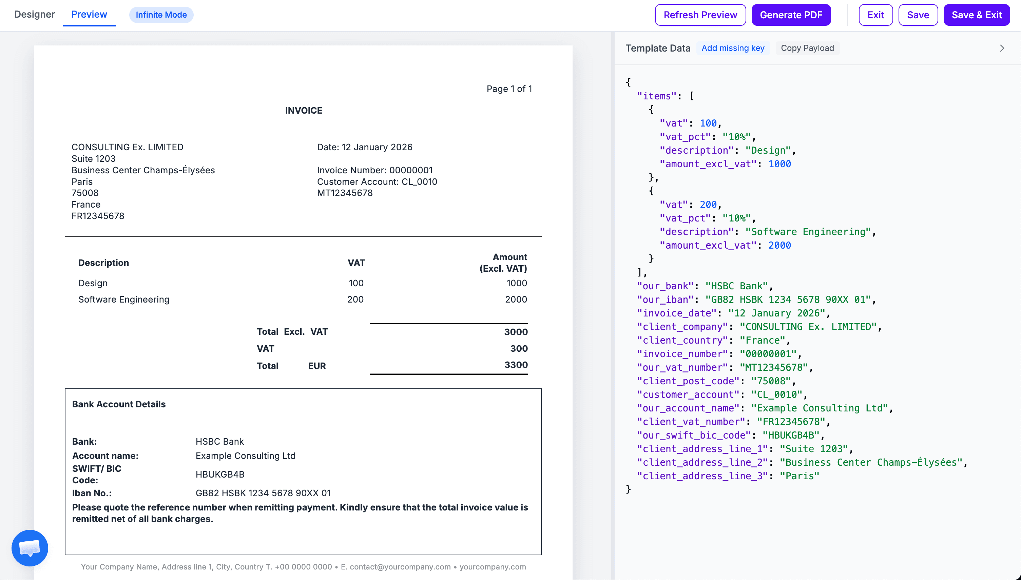Viewport: 1021px width, 580px height.
Task: Click the our_swift_bic_code value
Action: point(793,435)
